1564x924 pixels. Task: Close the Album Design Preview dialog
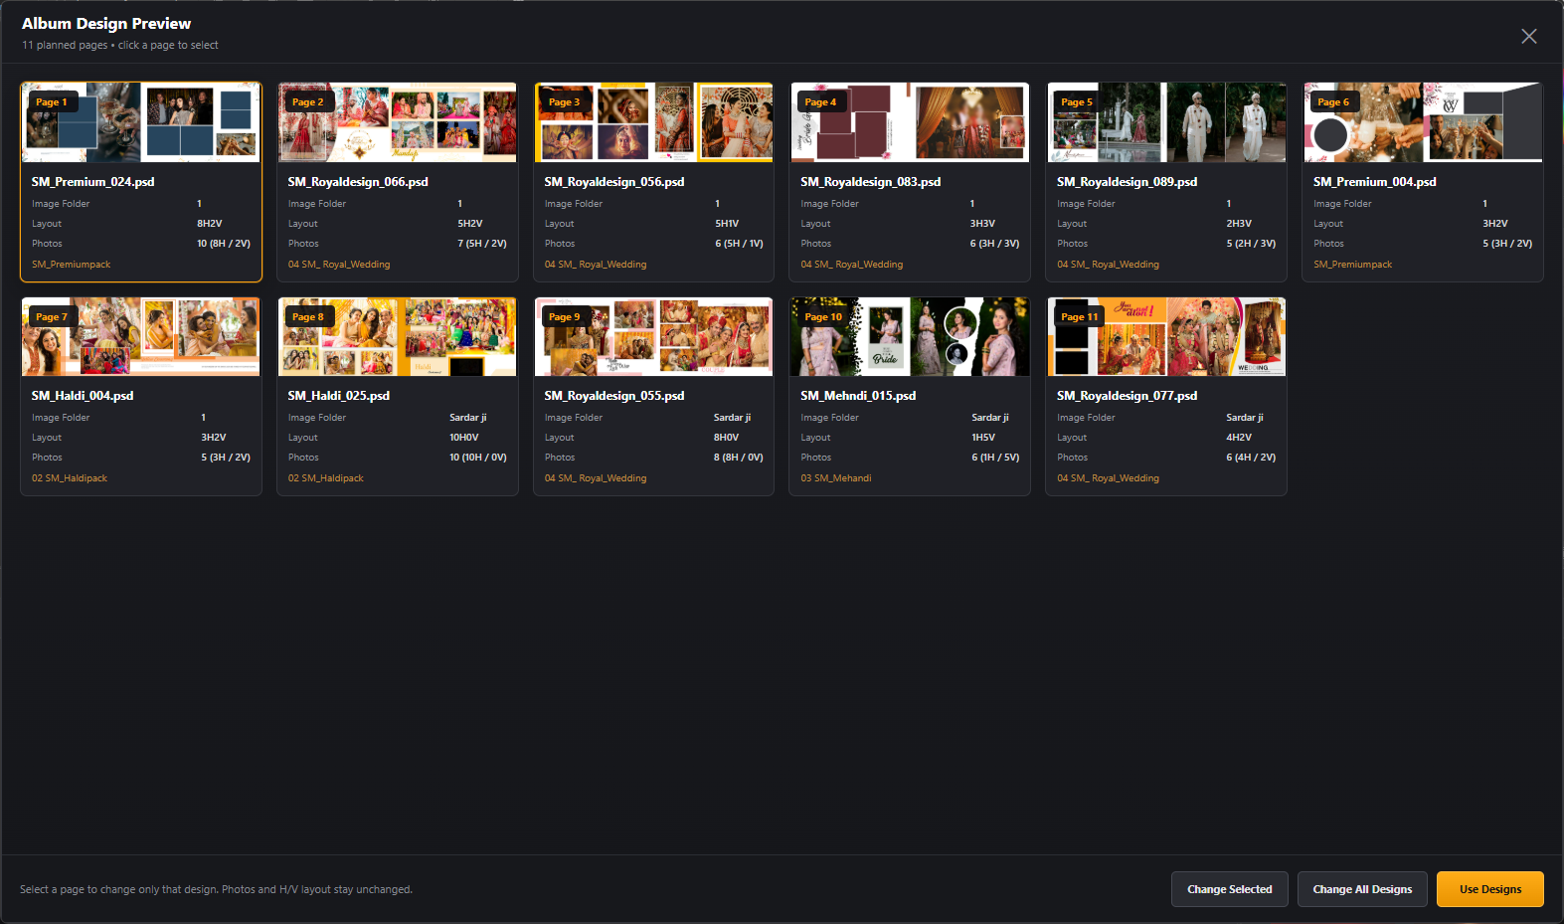pos(1528,36)
